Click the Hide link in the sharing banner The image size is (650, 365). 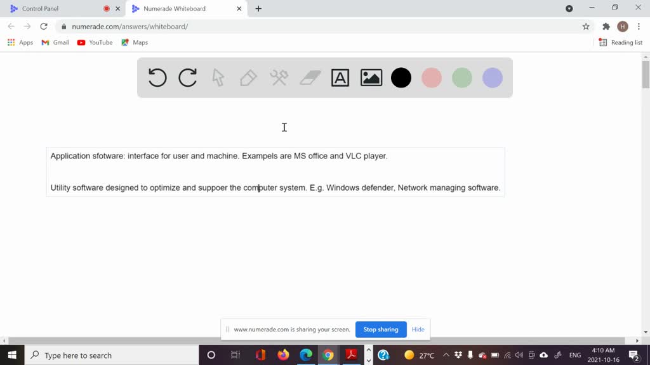tap(418, 330)
